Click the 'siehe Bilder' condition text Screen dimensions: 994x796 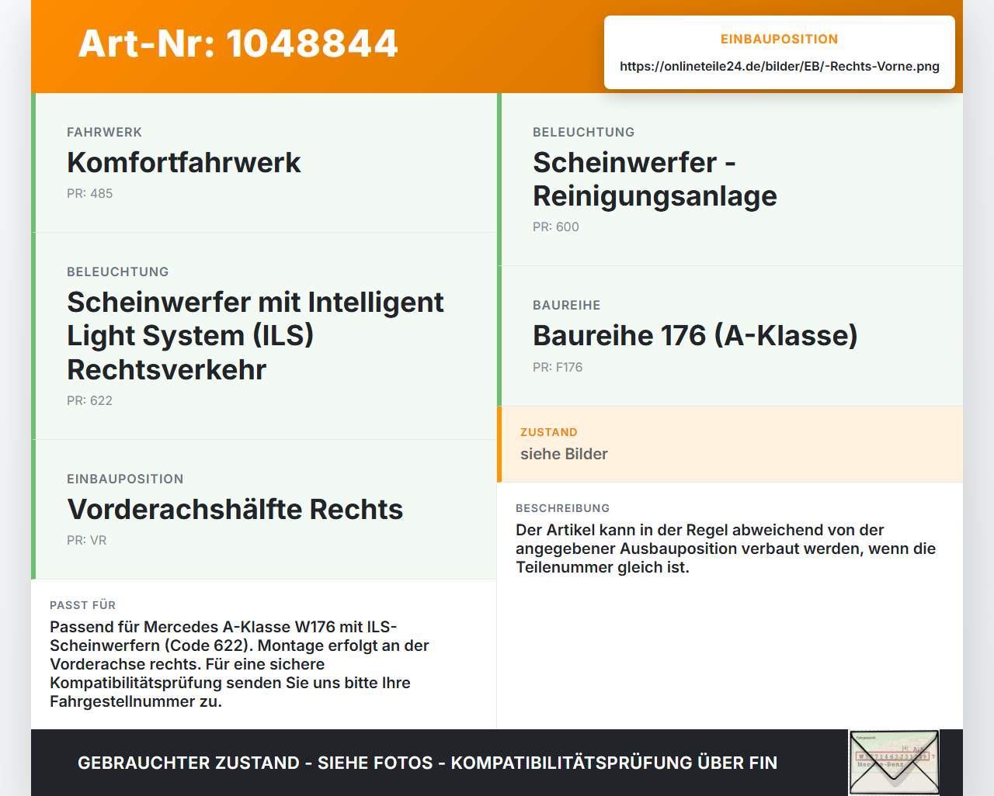point(564,454)
